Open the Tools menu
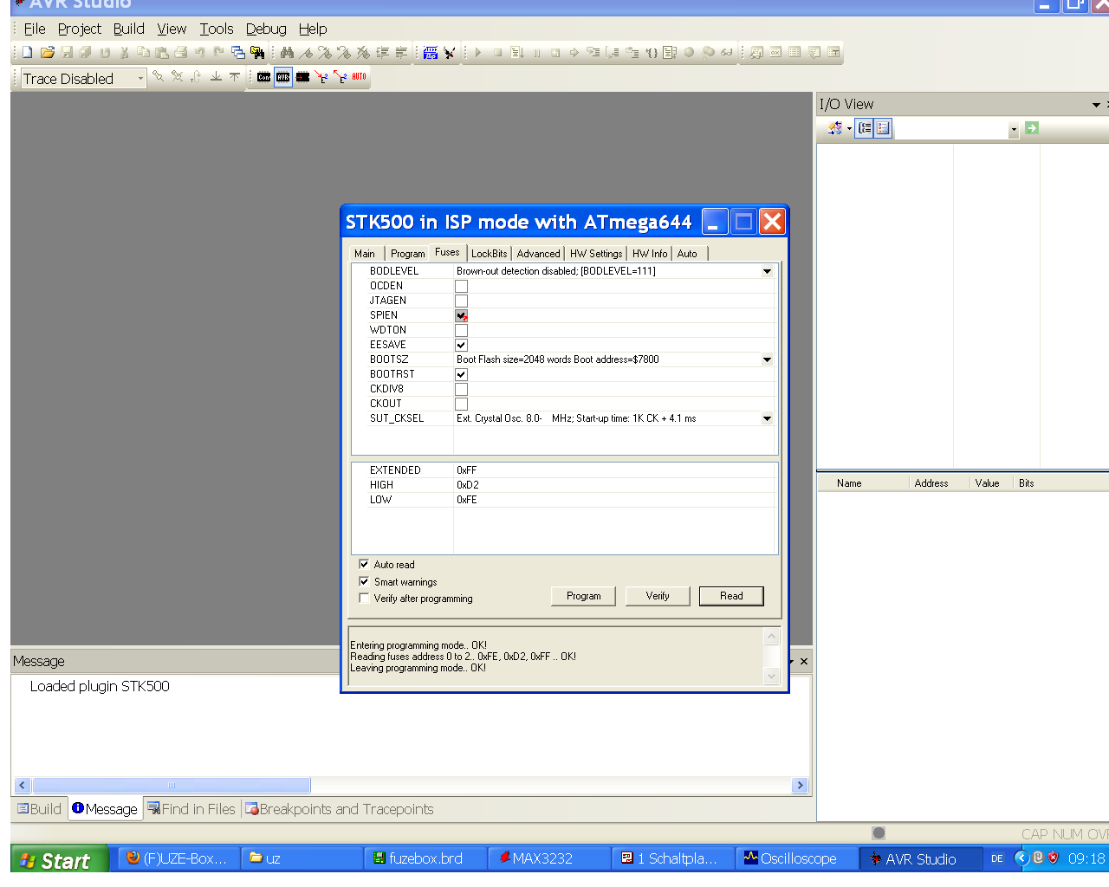This screenshot has width=1109, height=887. pyautogui.click(x=217, y=29)
